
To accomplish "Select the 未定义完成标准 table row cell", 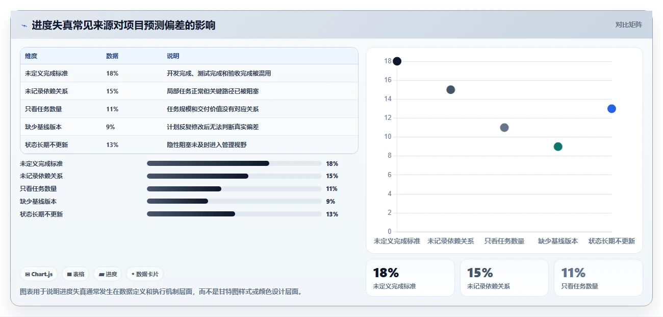I will 46,74.
